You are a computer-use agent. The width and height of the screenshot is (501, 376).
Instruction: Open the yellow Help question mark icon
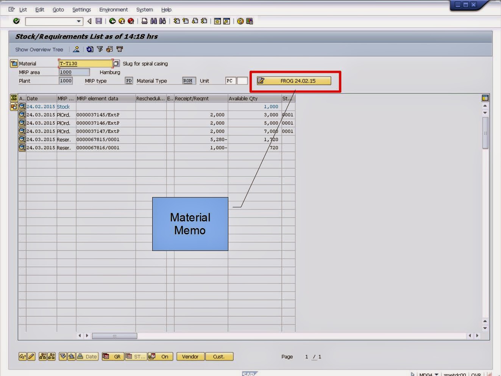tap(240, 21)
